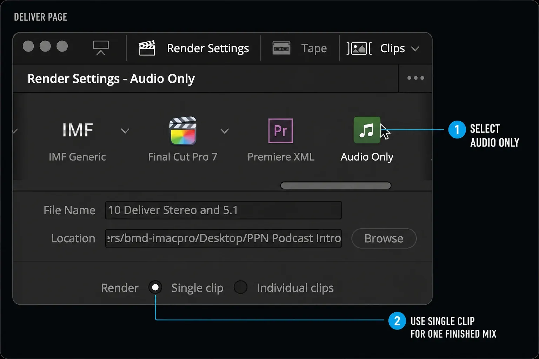539x359 pixels.
Task: Click the preset list horizontal scrollbar
Action: point(336,185)
